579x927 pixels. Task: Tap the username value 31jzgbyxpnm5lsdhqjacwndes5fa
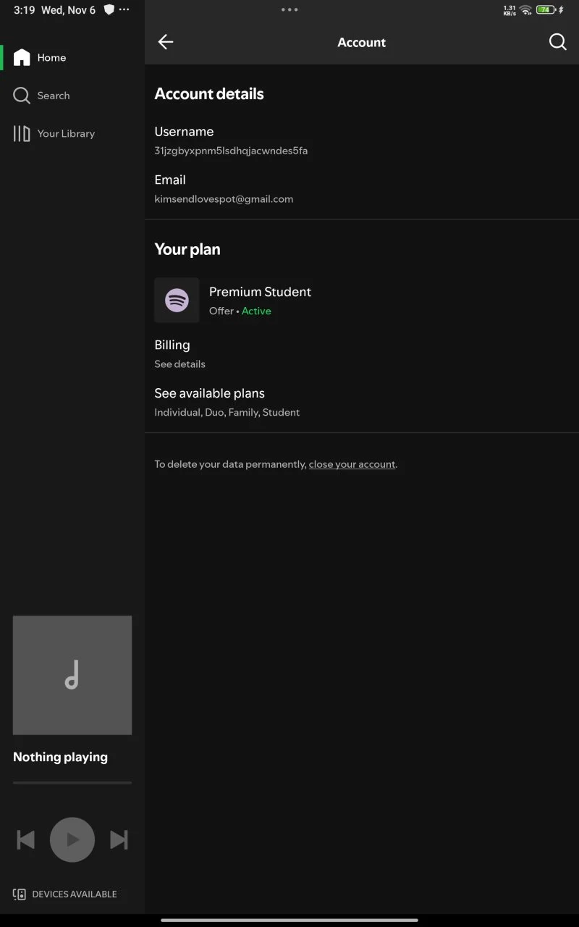(x=231, y=151)
